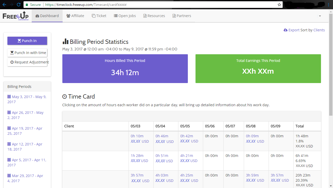This screenshot has width=333, height=188.
Task: Select billing period Apr 19 - Apr 25, 2017
Action: click(x=25, y=131)
